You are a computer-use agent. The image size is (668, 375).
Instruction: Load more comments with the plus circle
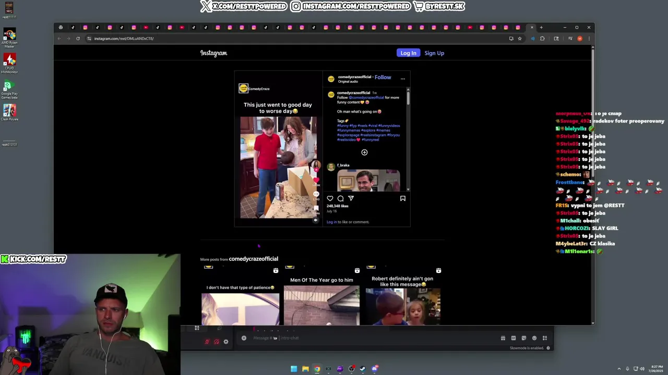364,152
